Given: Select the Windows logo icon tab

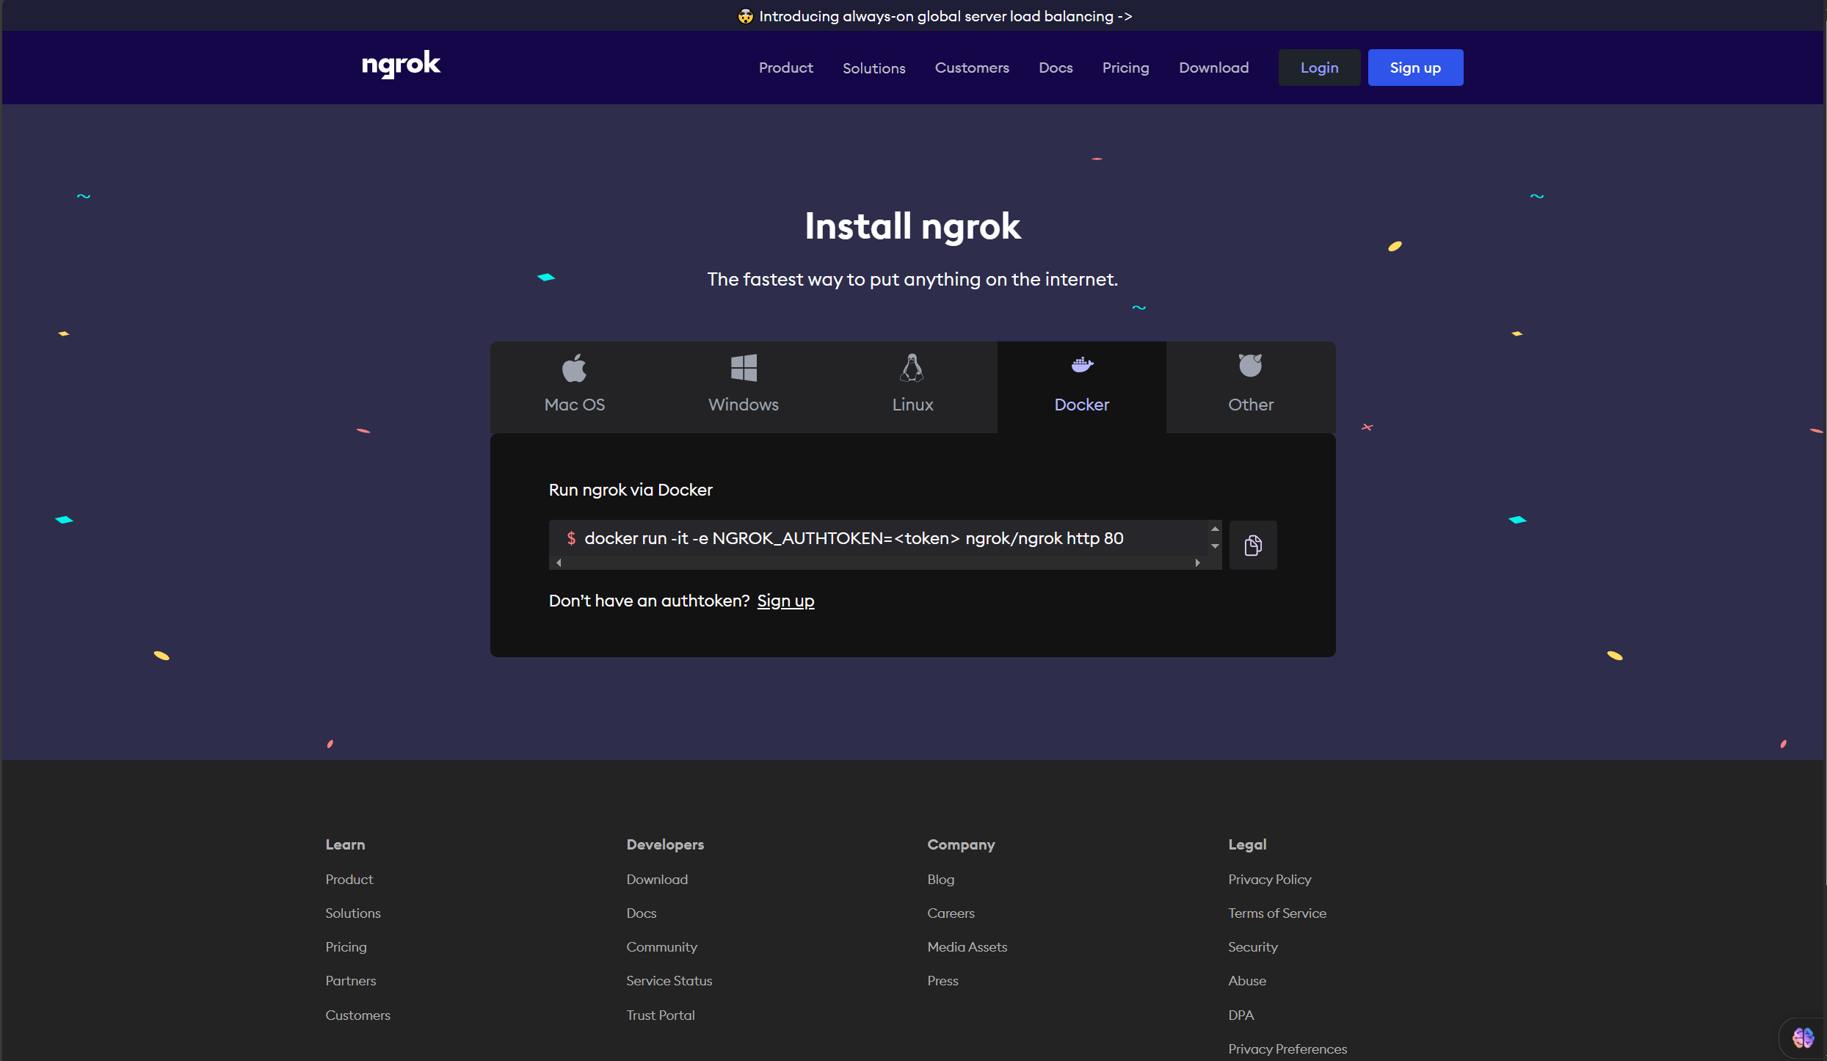Looking at the screenshot, I should [x=743, y=368].
